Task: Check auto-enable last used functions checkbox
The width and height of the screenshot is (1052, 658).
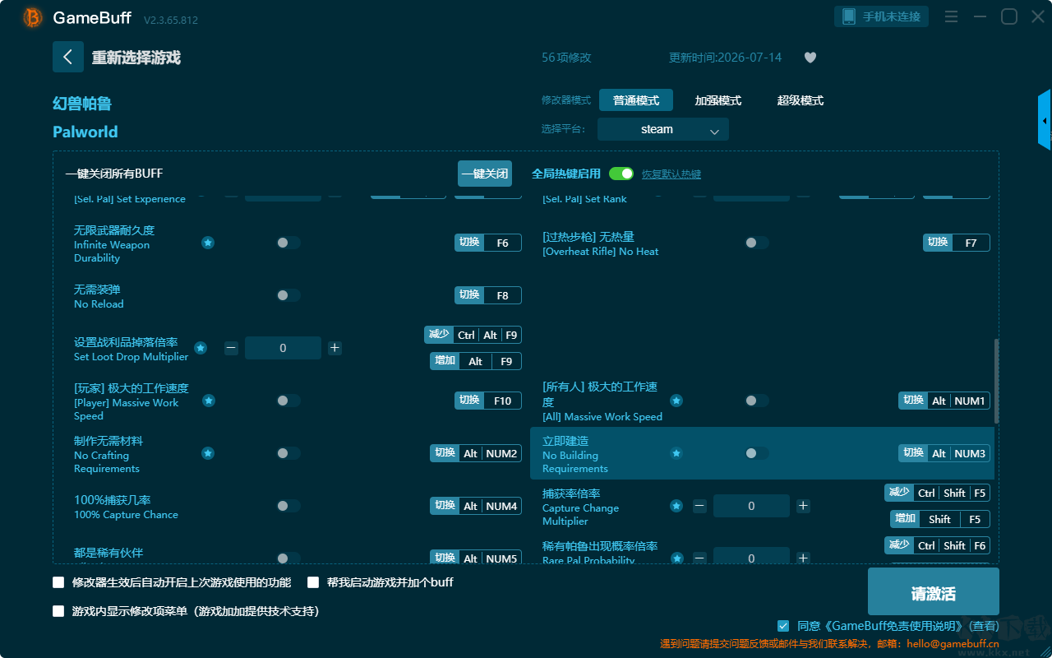Action: point(58,582)
